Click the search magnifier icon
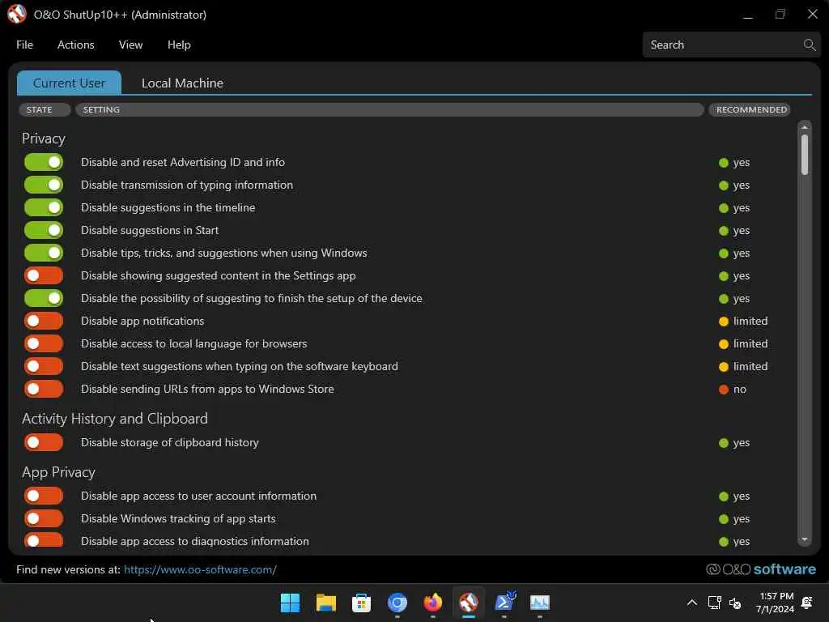The image size is (829, 622). (809, 45)
